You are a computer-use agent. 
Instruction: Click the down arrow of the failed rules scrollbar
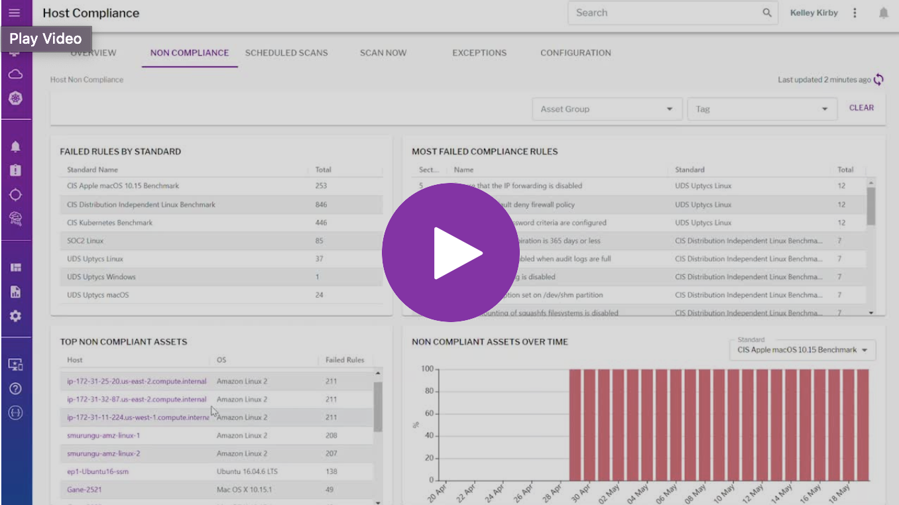point(871,312)
